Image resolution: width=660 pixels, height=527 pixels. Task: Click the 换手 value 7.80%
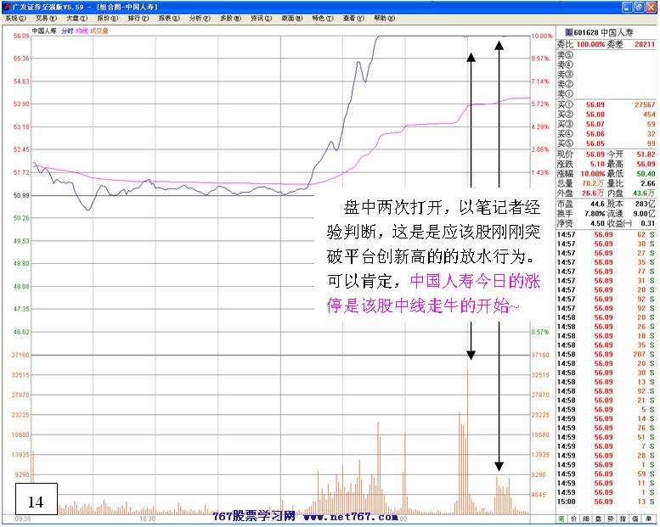point(595,214)
